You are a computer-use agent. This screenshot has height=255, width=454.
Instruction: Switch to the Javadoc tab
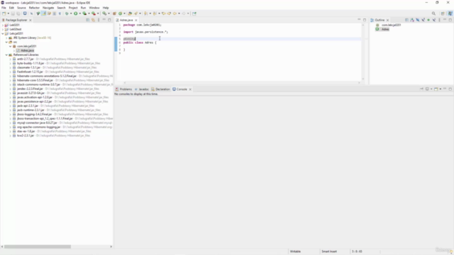142,89
